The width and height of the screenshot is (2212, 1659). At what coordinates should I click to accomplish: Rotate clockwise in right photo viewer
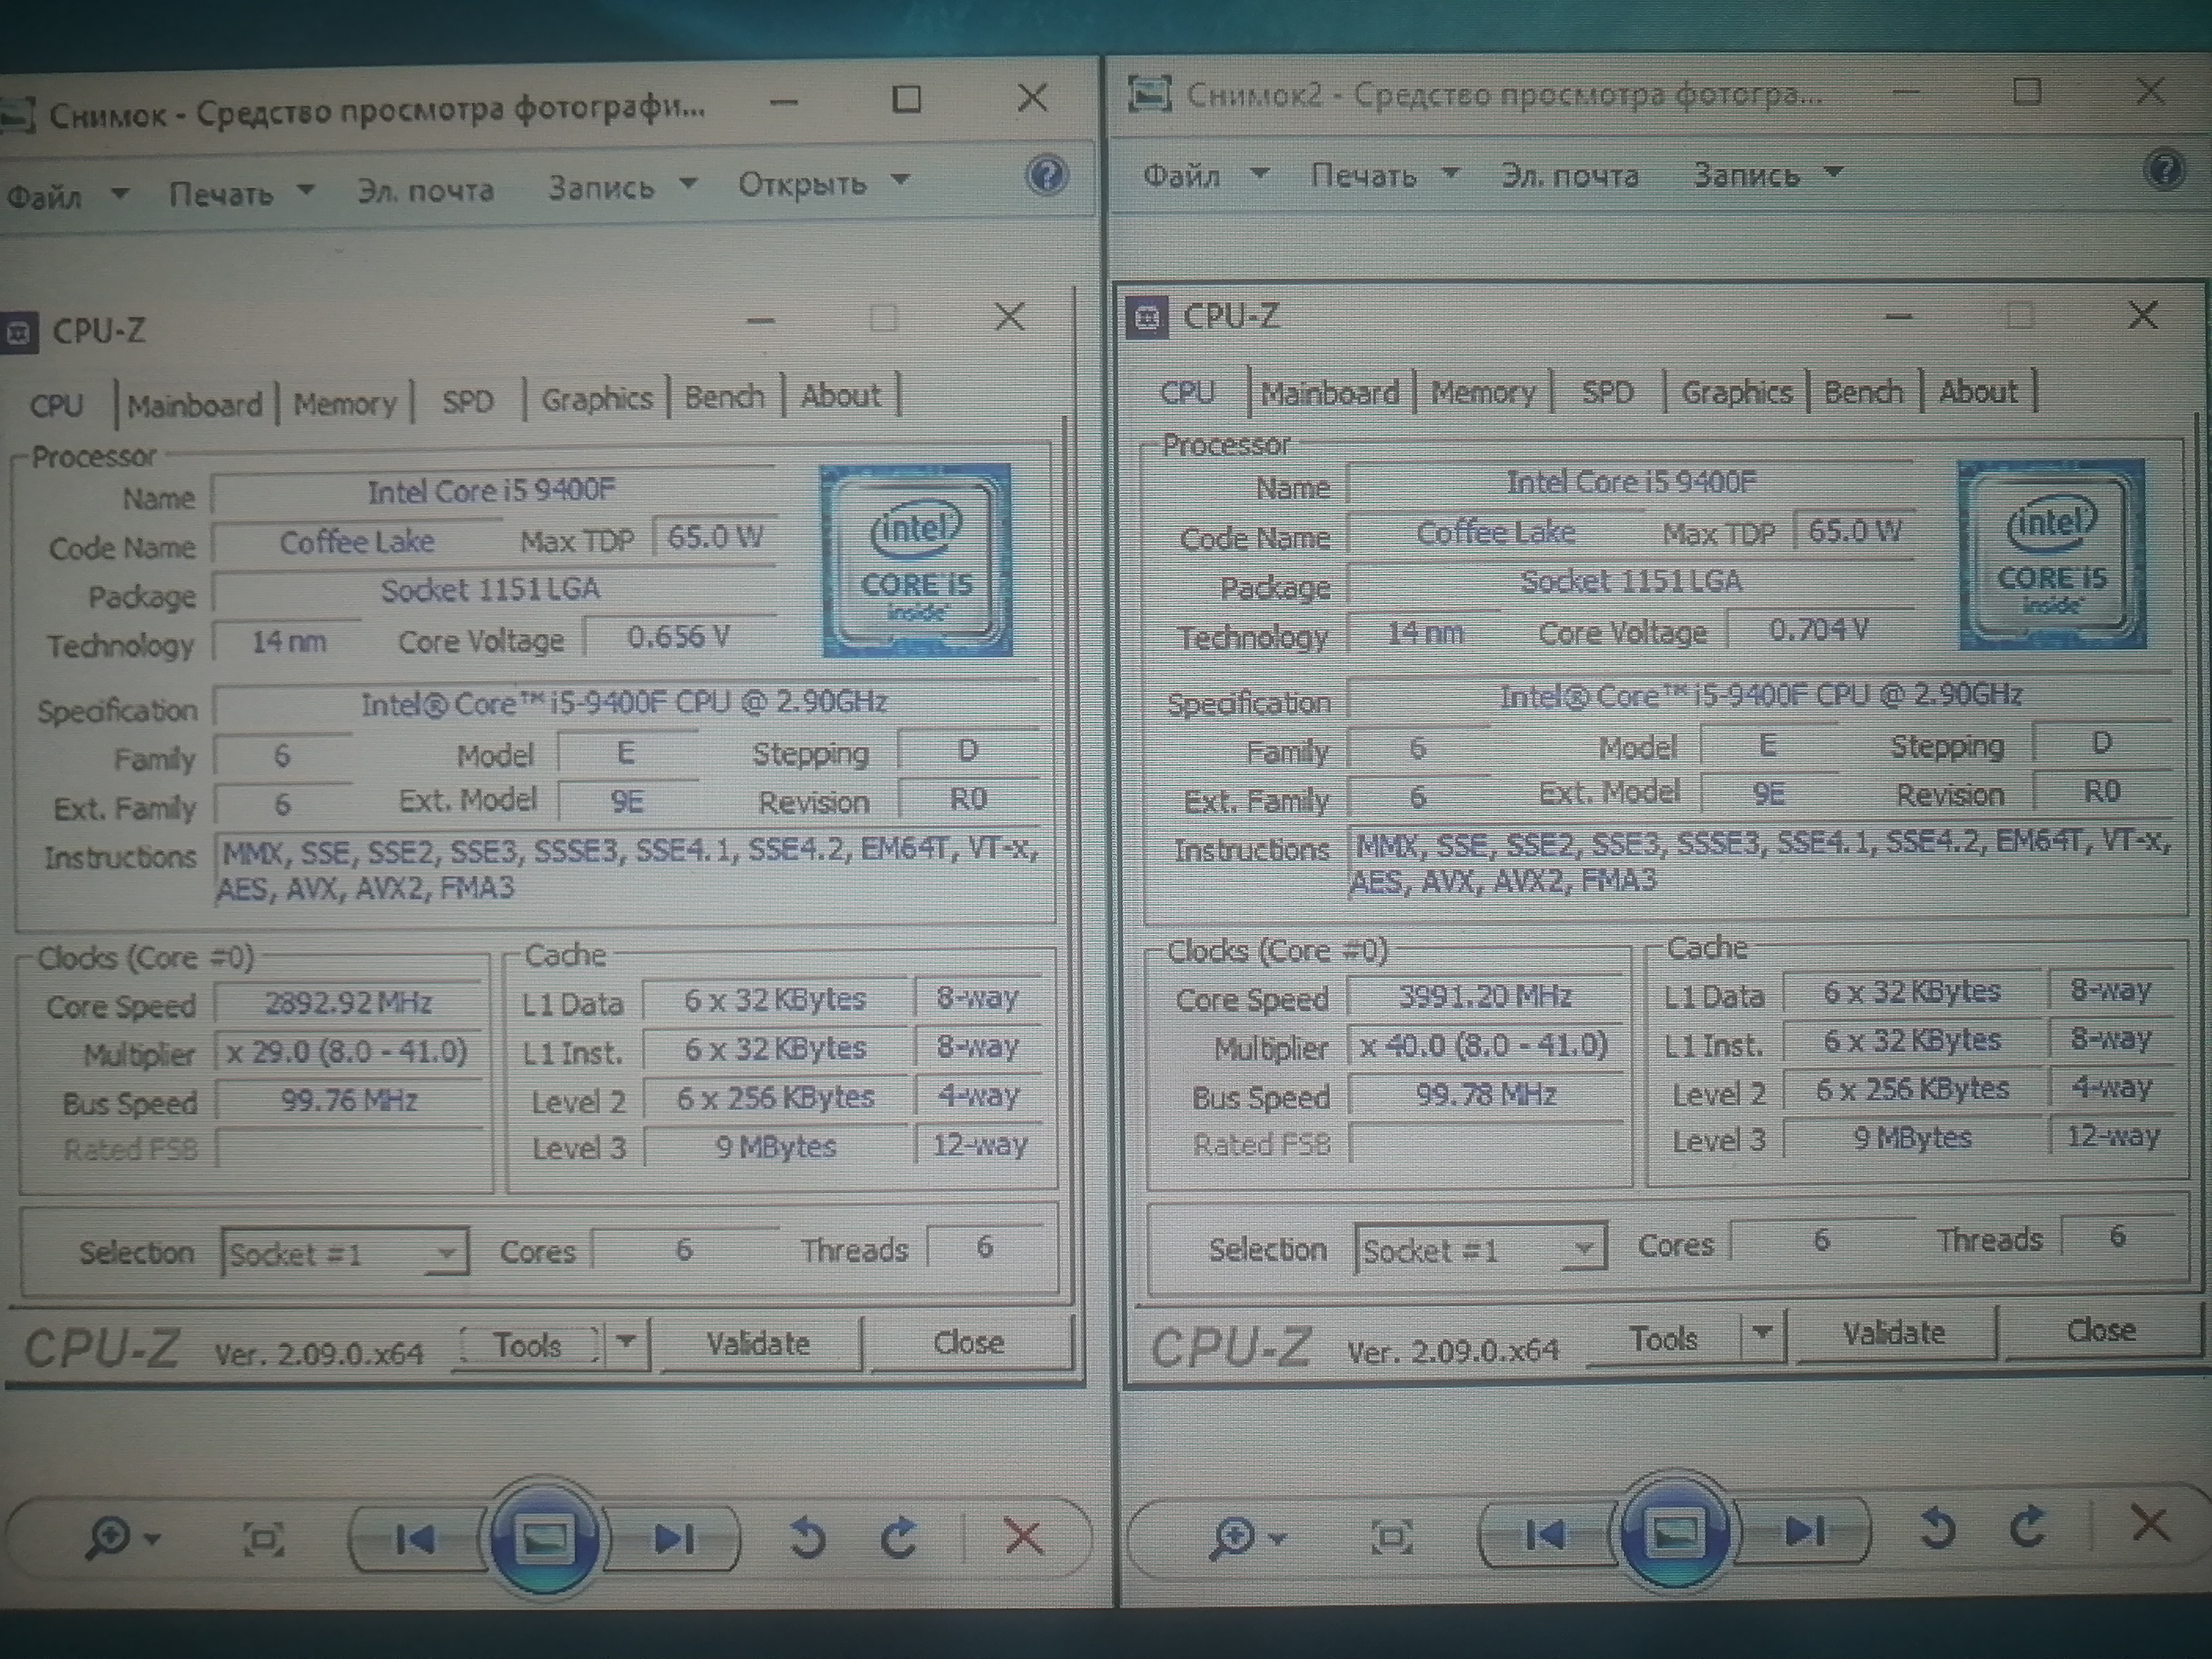[x=2027, y=1527]
